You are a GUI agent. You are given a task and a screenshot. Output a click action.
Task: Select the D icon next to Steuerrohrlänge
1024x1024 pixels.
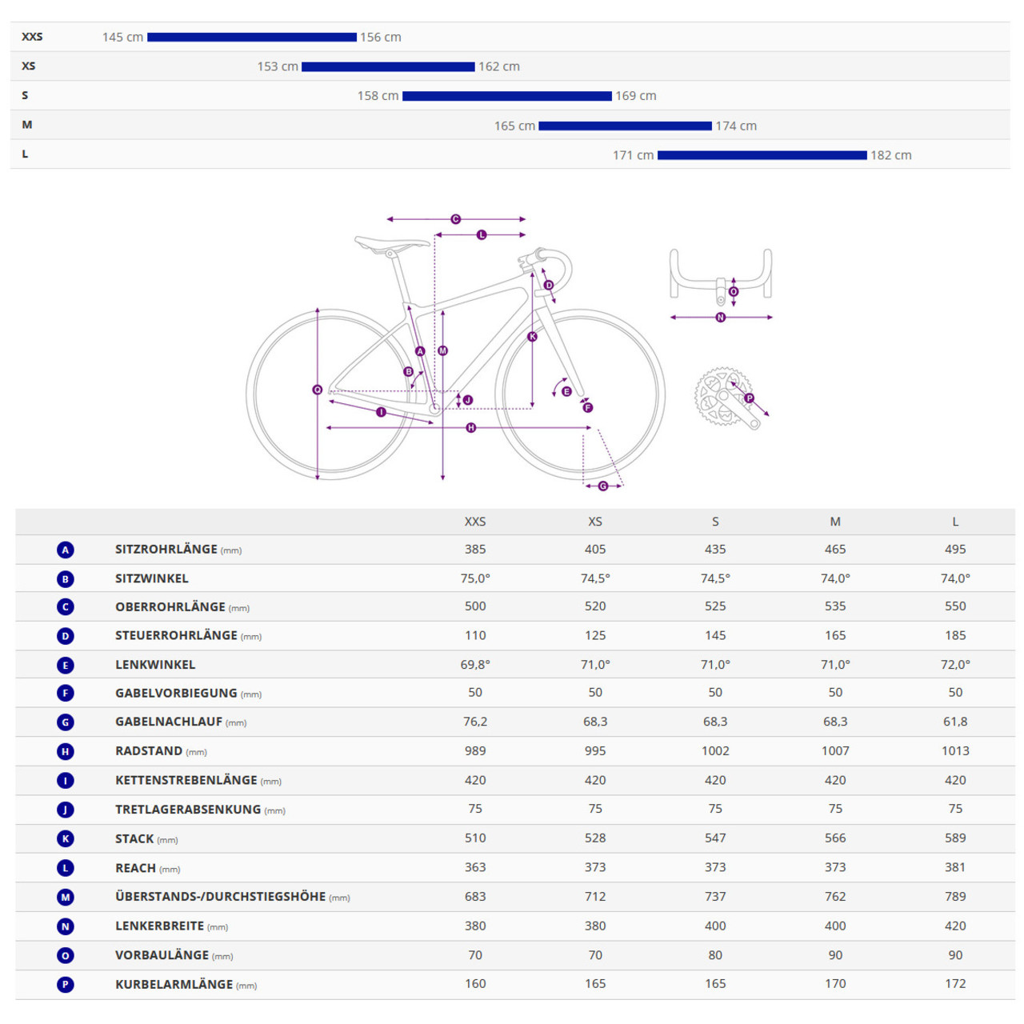[x=66, y=636]
